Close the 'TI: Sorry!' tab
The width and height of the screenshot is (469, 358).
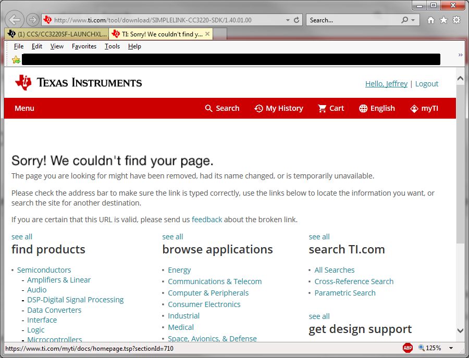pyautogui.click(x=207, y=34)
